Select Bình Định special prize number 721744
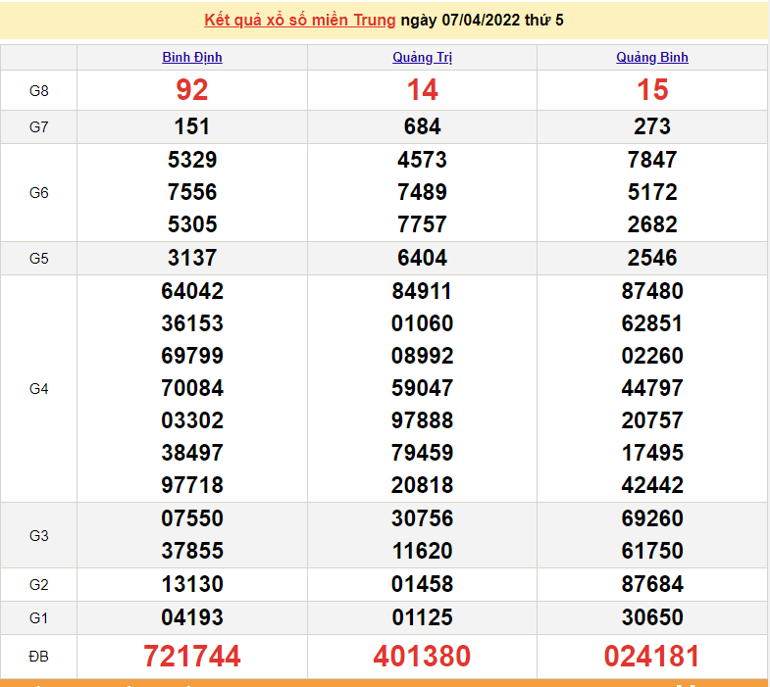Image resolution: width=770 pixels, height=687 pixels. tap(192, 656)
